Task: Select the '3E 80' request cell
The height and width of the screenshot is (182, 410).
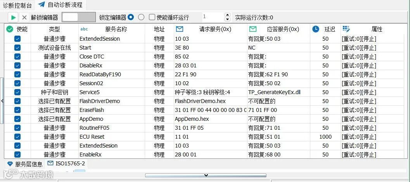Action: 211,48
